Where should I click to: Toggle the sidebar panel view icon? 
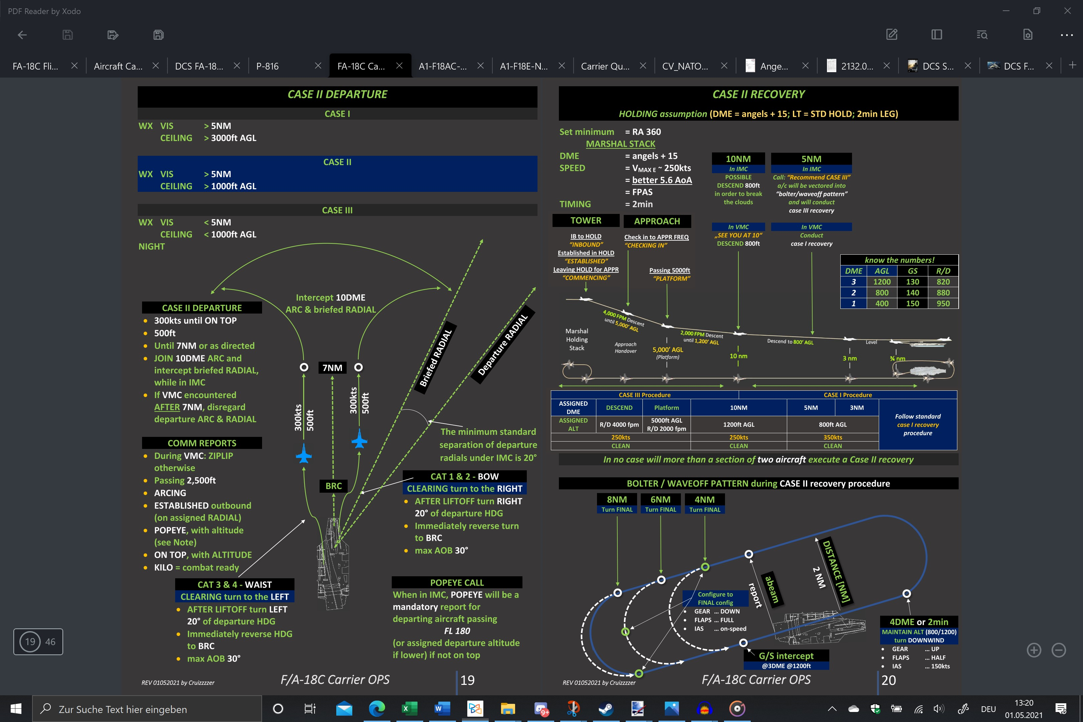[x=937, y=34]
